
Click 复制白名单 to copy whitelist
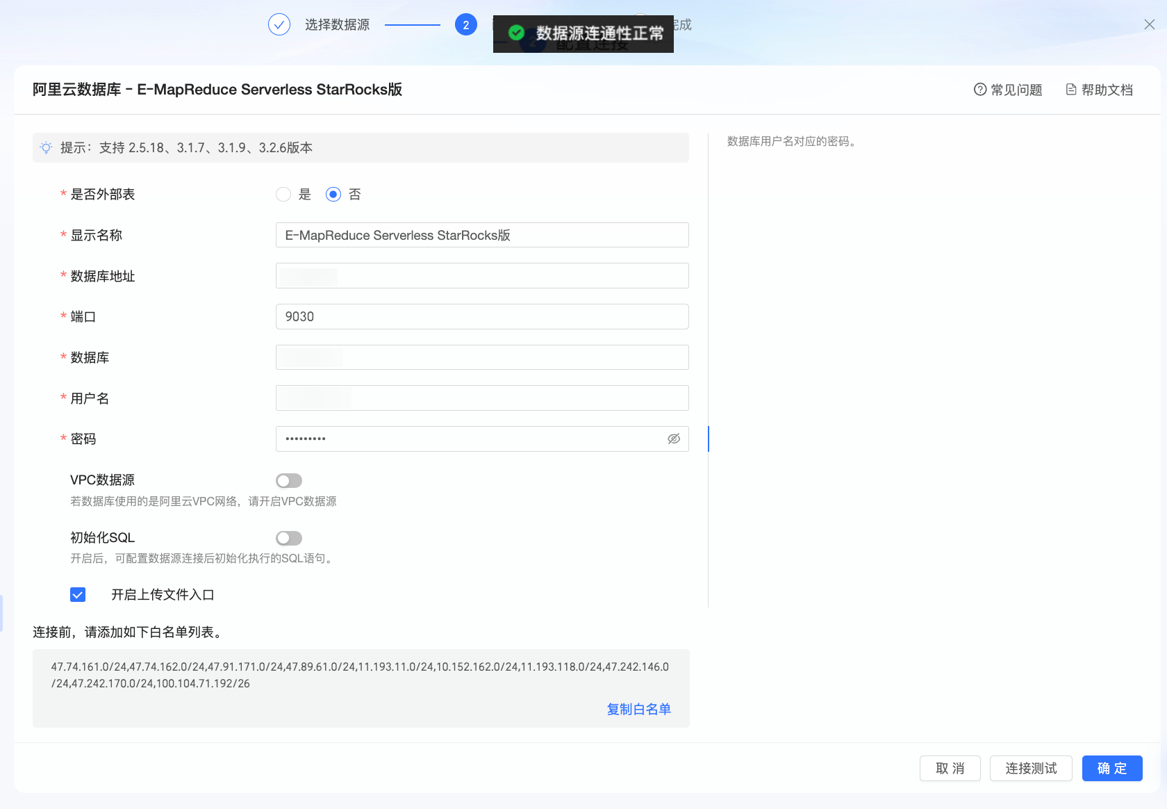639,709
